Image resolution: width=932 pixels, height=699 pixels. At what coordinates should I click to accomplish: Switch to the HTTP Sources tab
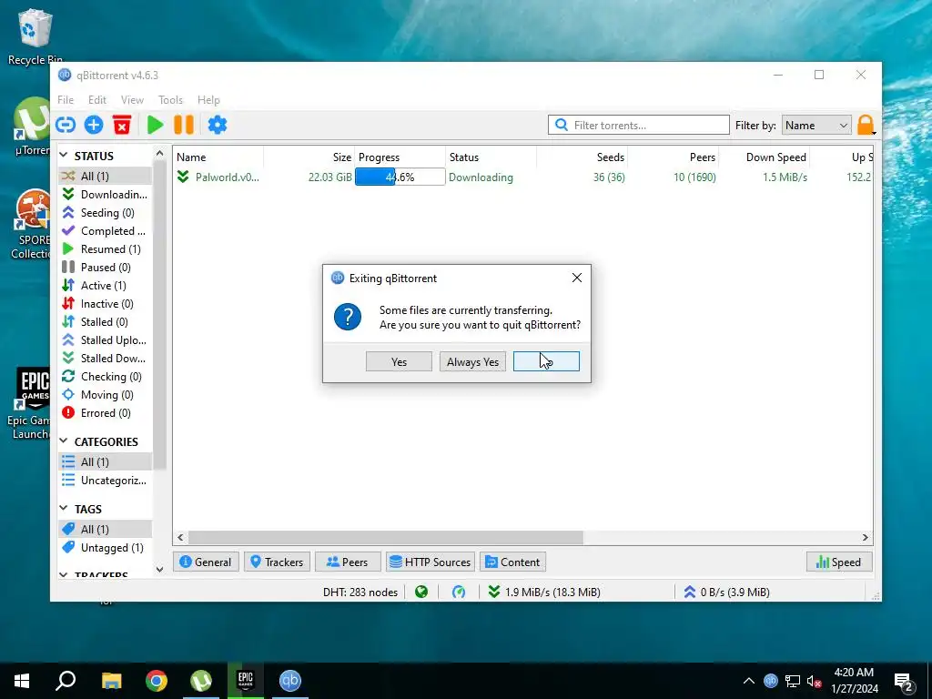point(431,562)
